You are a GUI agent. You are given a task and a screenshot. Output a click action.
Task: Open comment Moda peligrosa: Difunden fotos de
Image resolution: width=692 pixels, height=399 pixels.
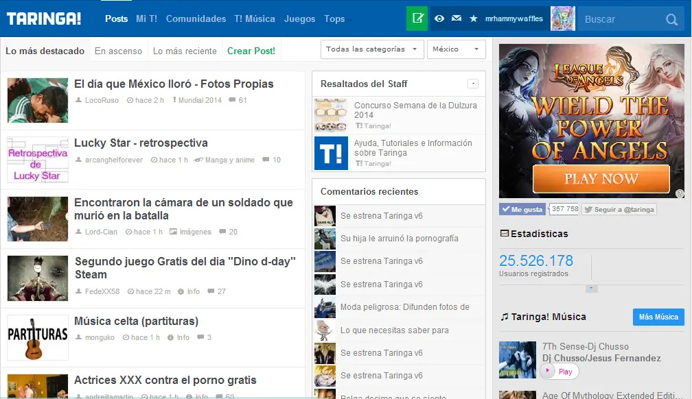(x=405, y=307)
